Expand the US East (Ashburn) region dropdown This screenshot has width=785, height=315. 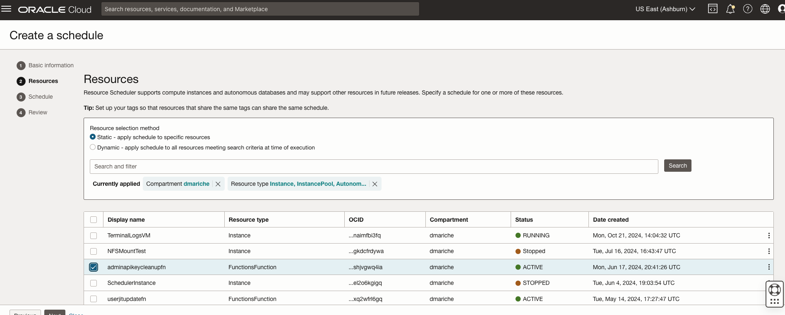(x=665, y=9)
